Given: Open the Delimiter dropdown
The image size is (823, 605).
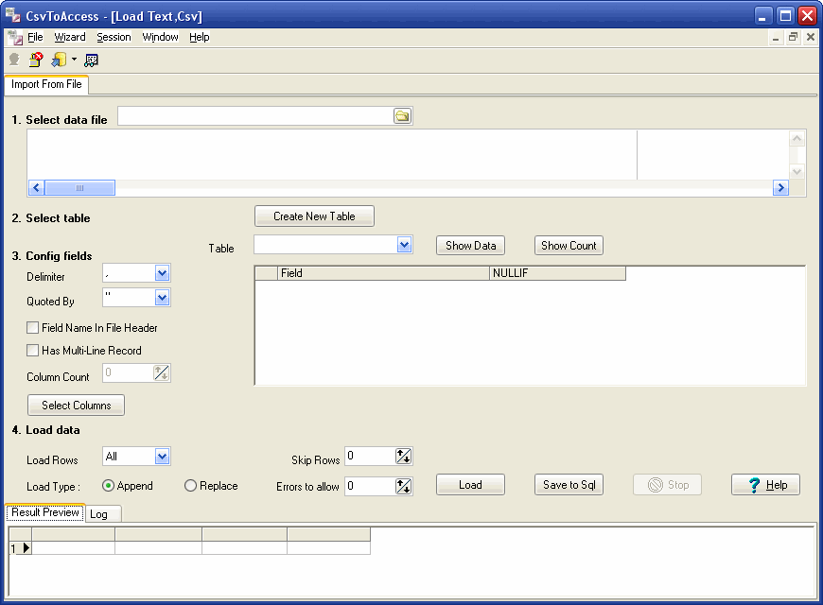Looking at the screenshot, I should click(x=162, y=273).
